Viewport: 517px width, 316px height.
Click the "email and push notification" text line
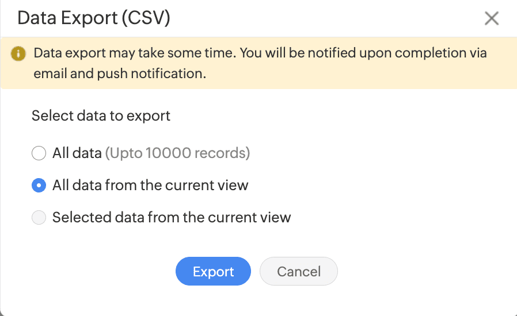click(x=120, y=74)
